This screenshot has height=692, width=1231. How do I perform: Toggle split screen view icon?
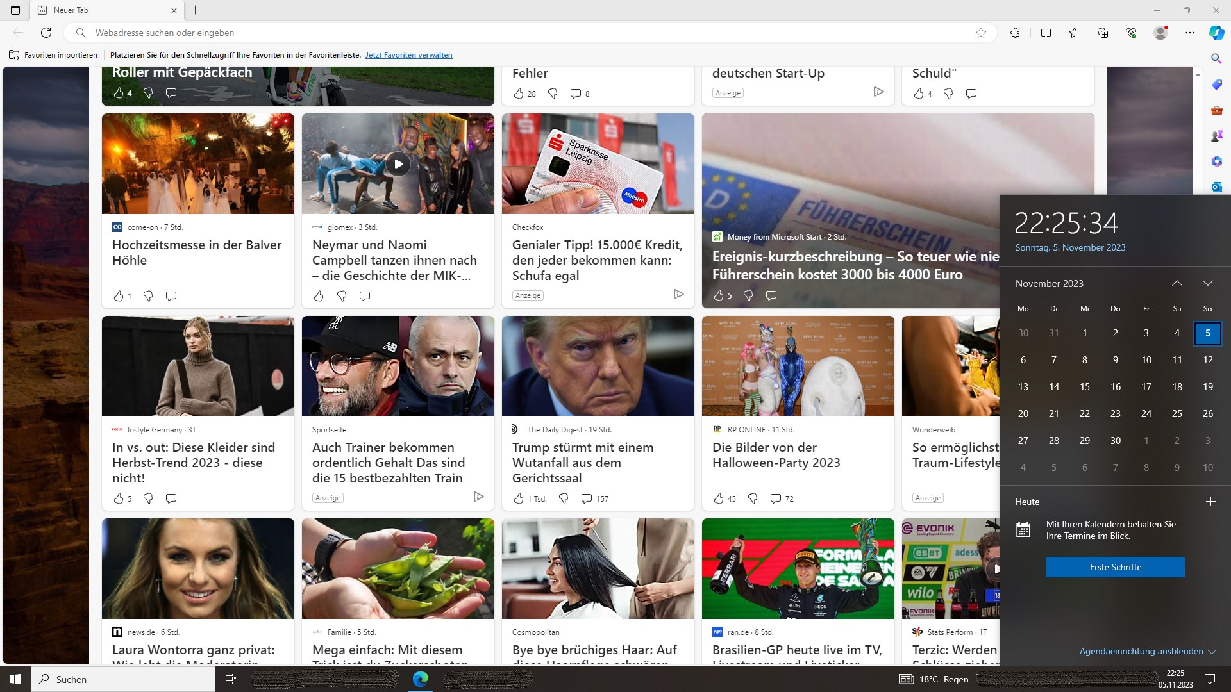click(x=1046, y=33)
